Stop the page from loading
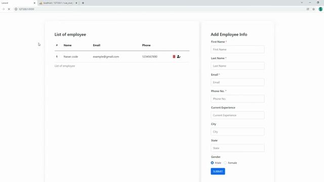 click(9, 9)
